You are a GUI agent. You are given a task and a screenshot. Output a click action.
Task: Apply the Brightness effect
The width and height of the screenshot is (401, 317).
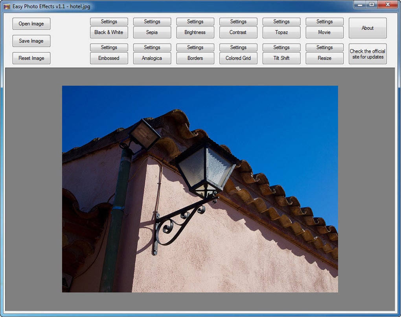point(195,33)
